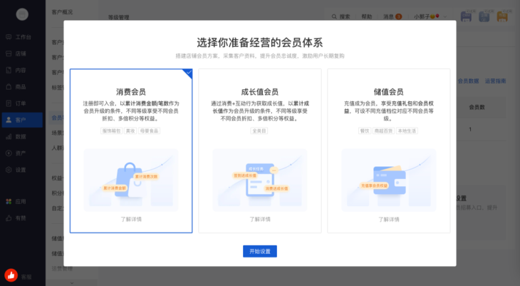Click the 会员数 column header
The height and width of the screenshot is (286, 520).
tap(477, 107)
